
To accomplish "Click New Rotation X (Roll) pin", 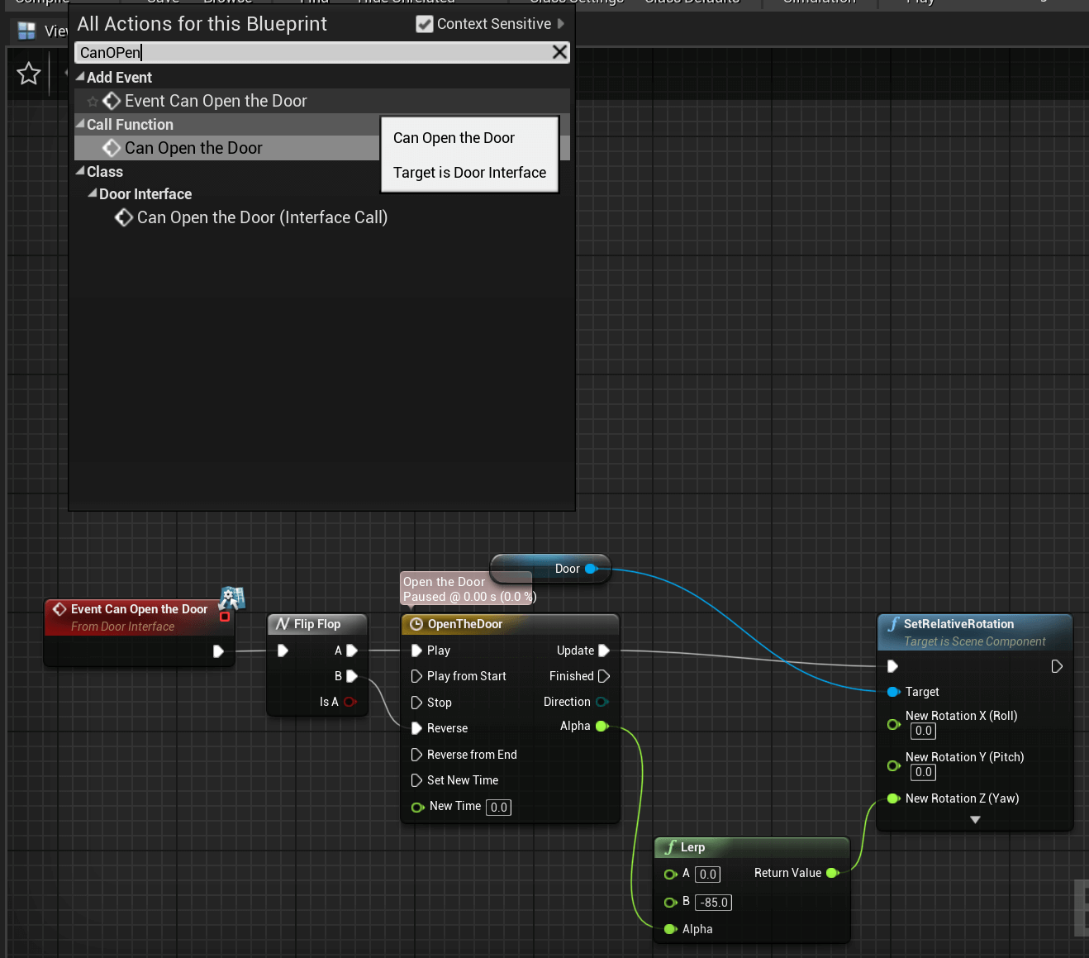I will pos(893,724).
